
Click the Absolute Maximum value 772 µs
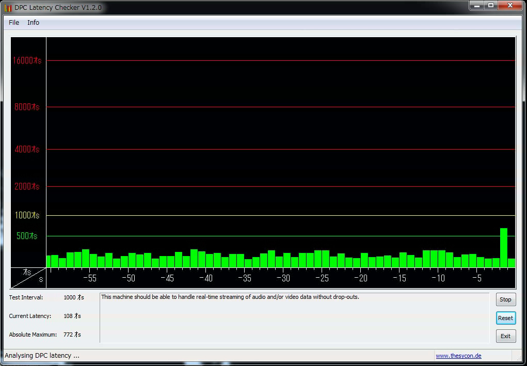72,335
